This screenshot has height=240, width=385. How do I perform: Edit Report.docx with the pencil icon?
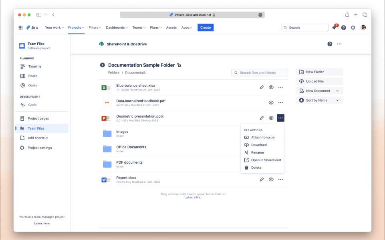point(262,180)
